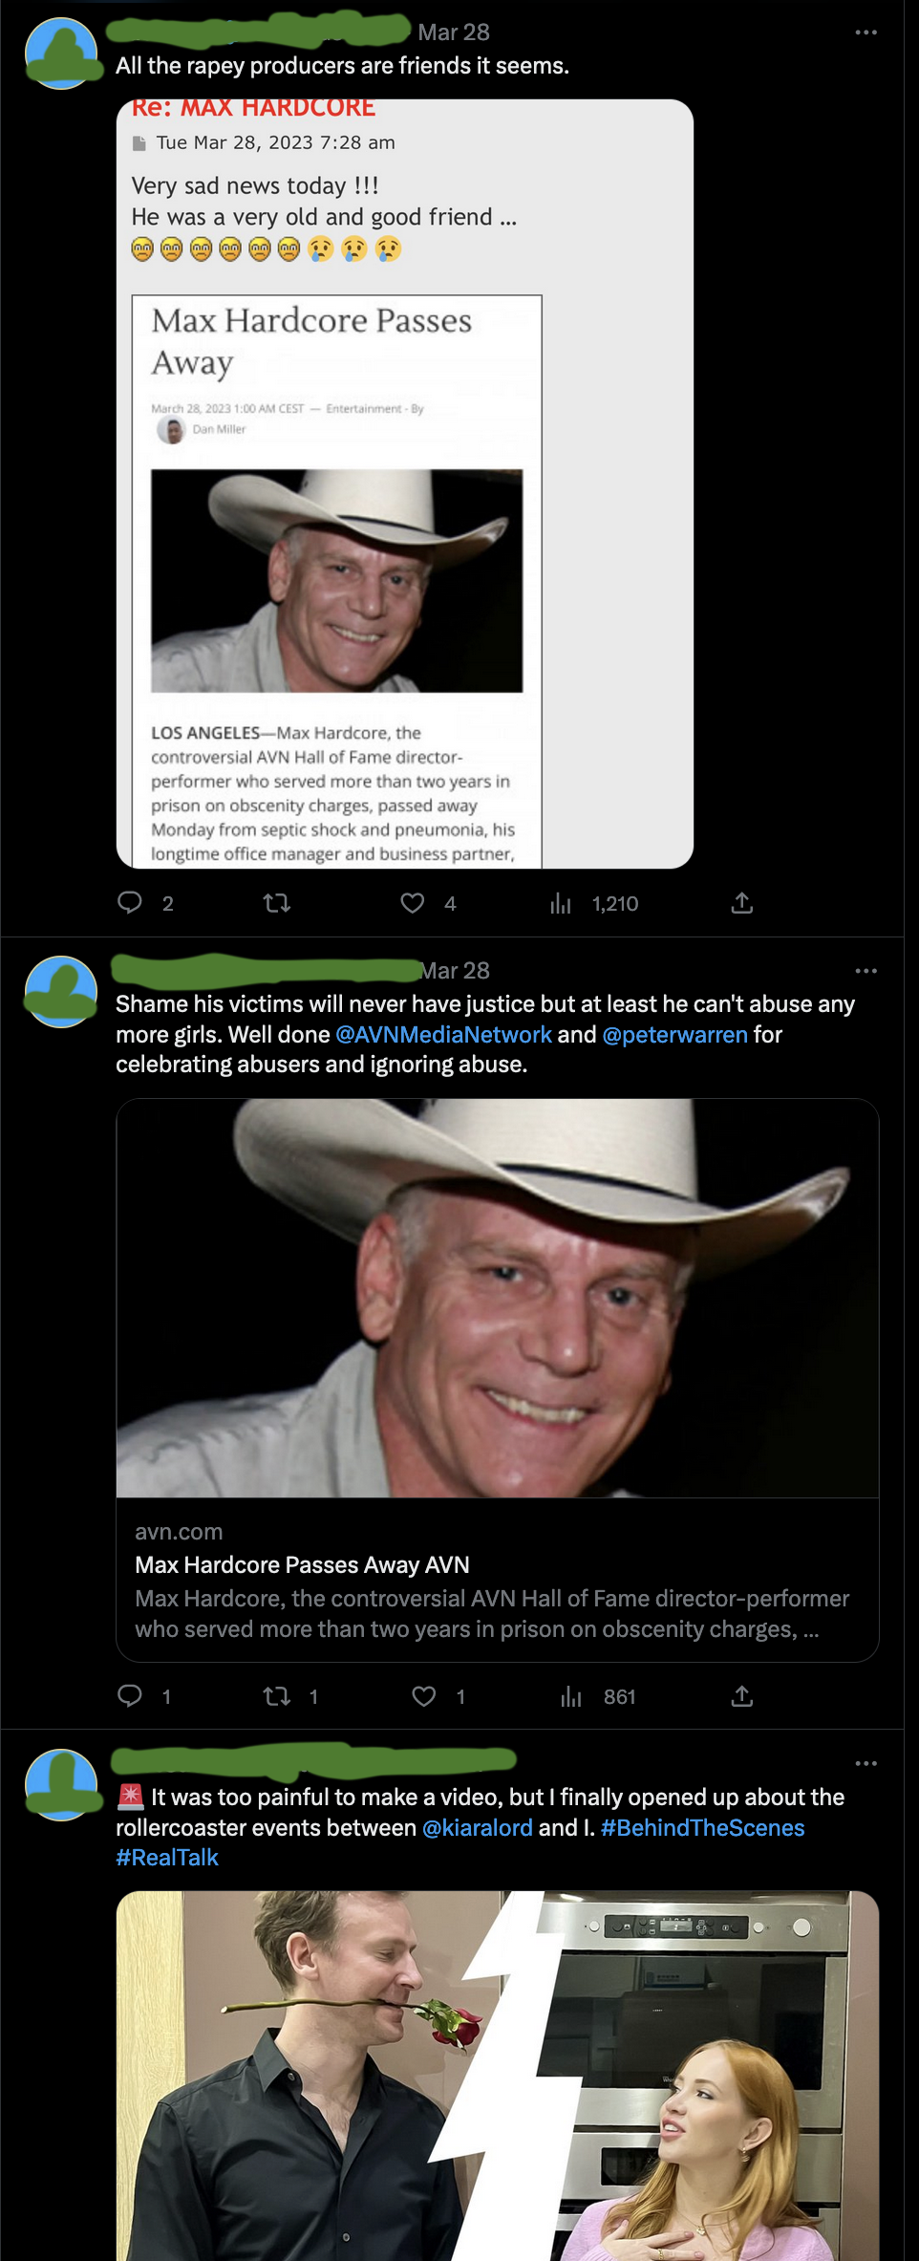Open the #BehindTheScenes hashtag
This screenshot has height=2261, width=919.
pyautogui.click(x=702, y=1827)
